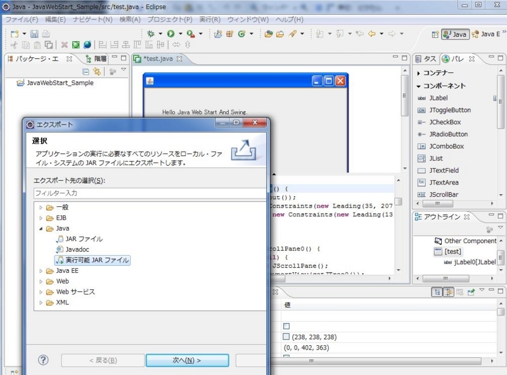Expand the Java EE folder

point(41,271)
